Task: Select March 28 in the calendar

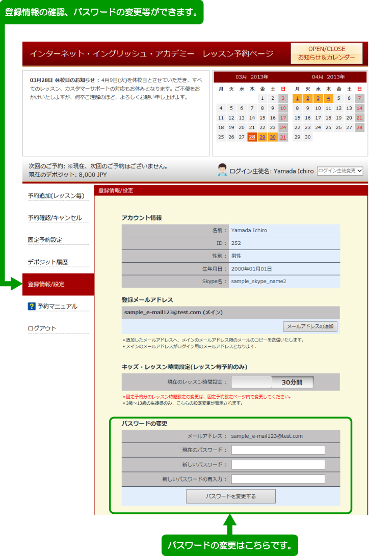Action: pyautogui.click(x=252, y=137)
